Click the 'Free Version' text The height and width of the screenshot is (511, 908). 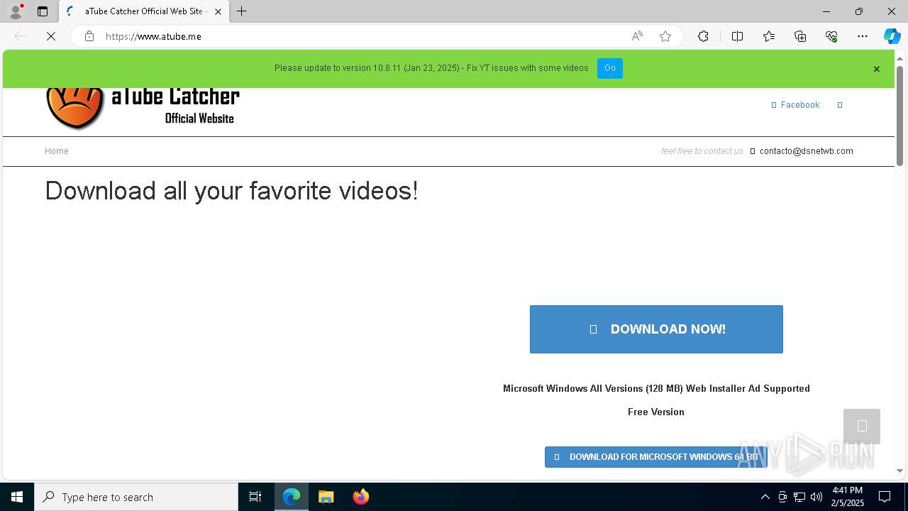click(656, 412)
